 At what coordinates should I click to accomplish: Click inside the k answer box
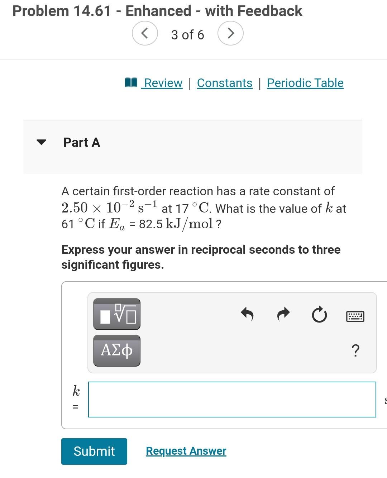(x=232, y=399)
